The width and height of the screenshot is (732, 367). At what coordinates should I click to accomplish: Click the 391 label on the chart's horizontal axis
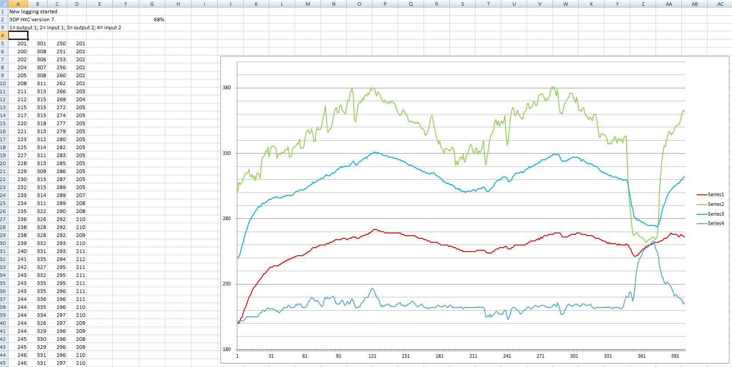[x=675, y=356]
